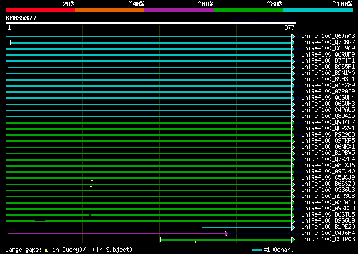Screen dimensions: 358x254
Task: Click the green arrowhead of the B9G6W9 row
Action: (x=293, y=221)
